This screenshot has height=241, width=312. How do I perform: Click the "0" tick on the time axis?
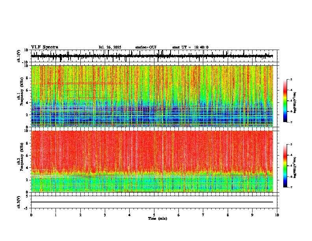[31, 215]
